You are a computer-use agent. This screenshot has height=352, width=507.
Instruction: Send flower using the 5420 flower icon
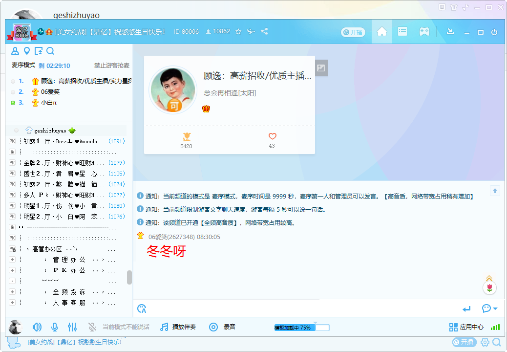click(187, 136)
